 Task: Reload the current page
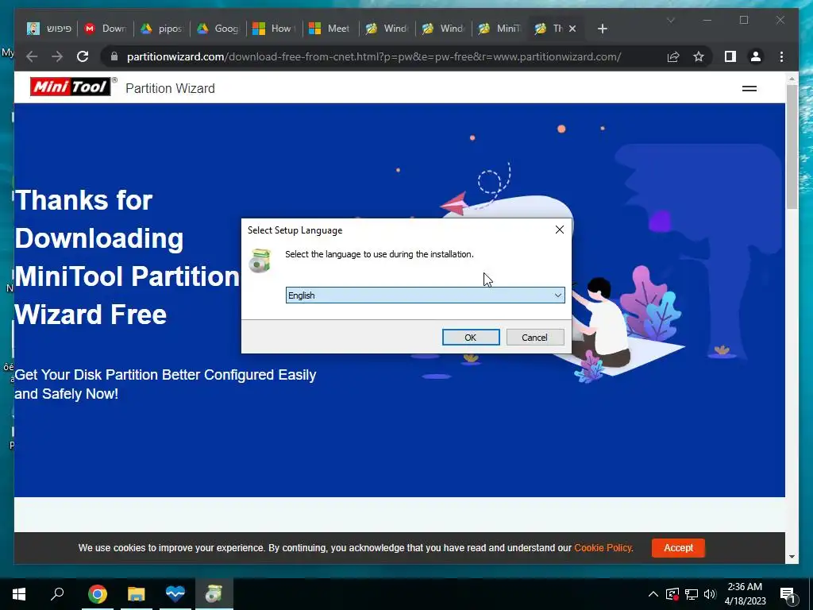click(x=83, y=56)
